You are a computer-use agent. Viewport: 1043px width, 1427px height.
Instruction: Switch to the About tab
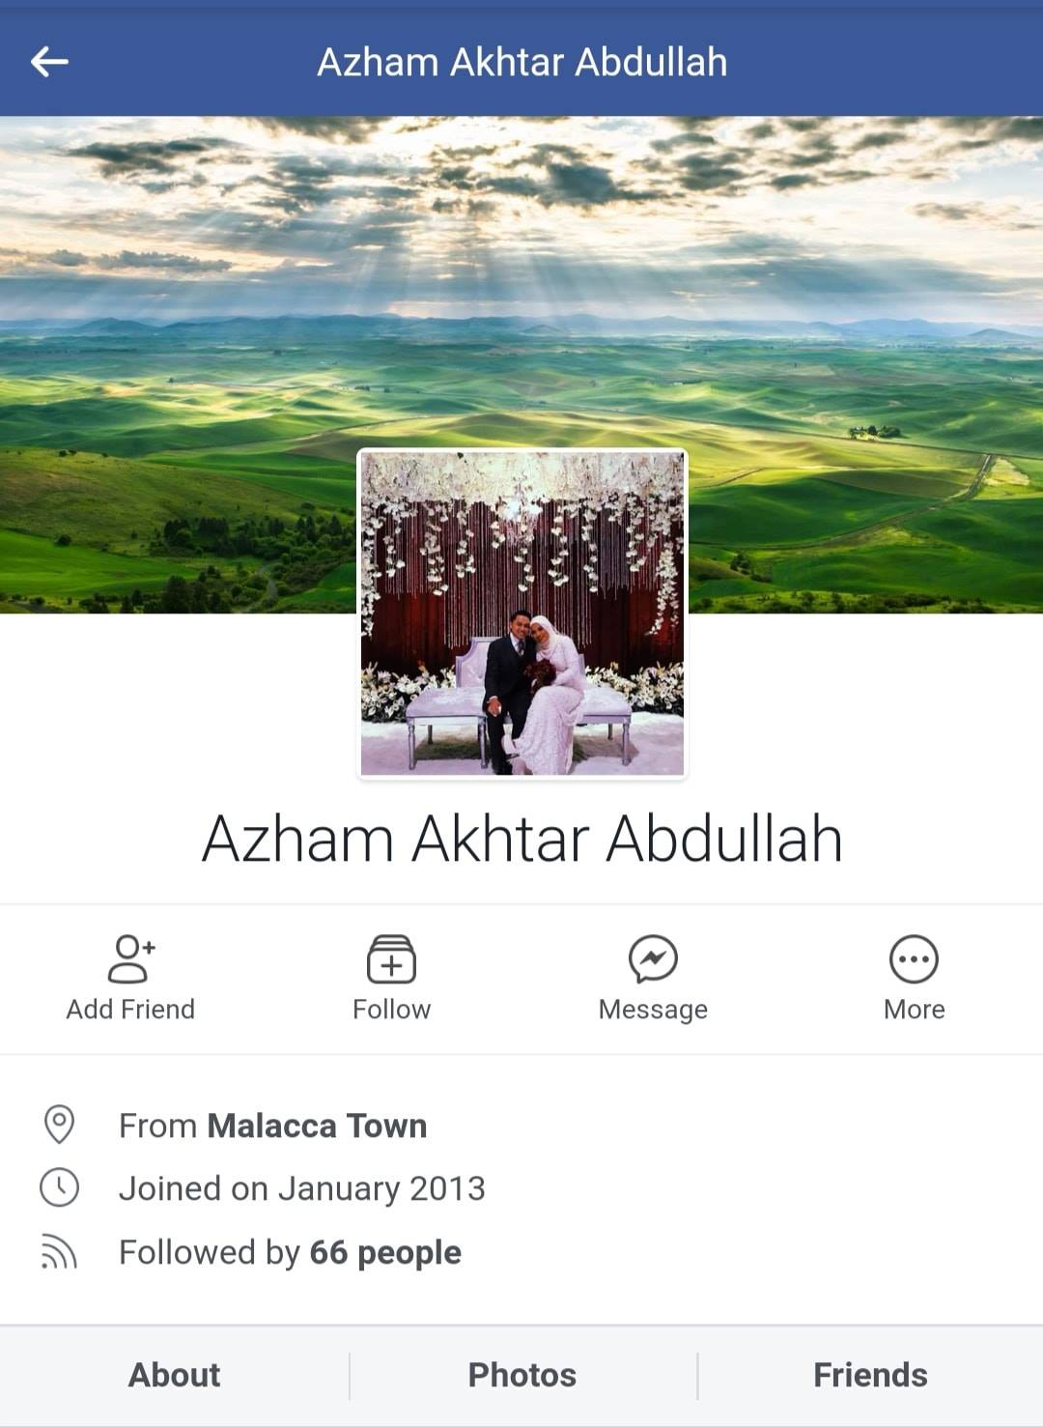tap(174, 1375)
